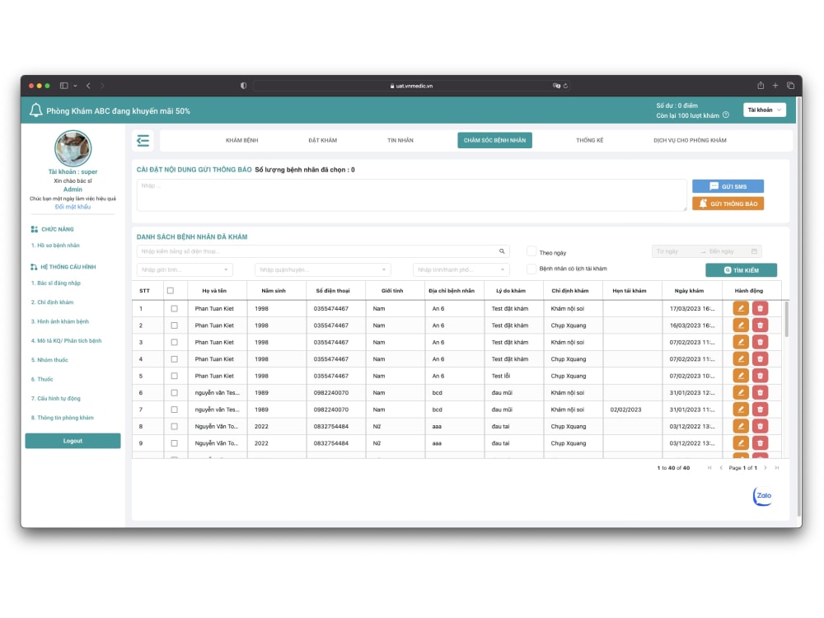Switch to the KHÁM BỆNH tab
Screen dimensions: 824x618
(241, 140)
